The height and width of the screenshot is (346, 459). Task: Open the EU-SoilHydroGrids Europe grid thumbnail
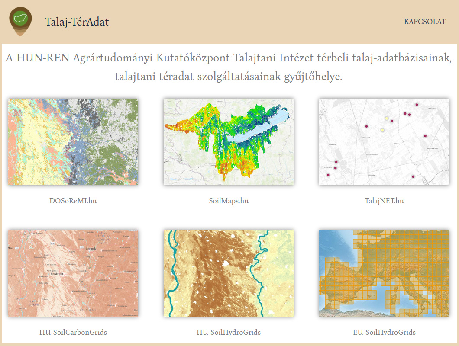click(384, 273)
